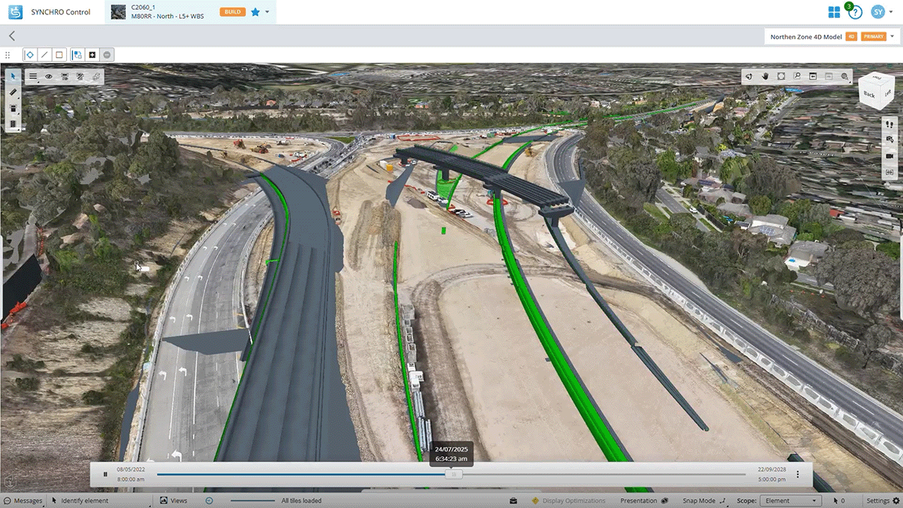Screen dimensions: 903x508
Task: Click the Fit View icon
Action: coord(781,76)
